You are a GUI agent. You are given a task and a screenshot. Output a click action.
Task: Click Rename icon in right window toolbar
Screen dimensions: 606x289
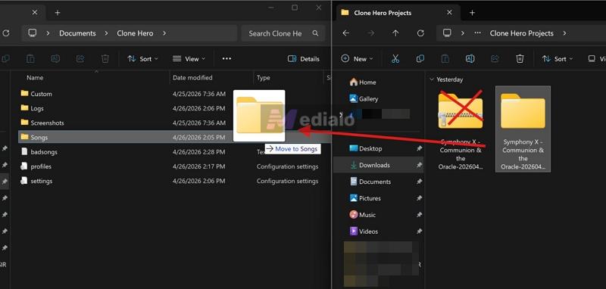click(470, 59)
